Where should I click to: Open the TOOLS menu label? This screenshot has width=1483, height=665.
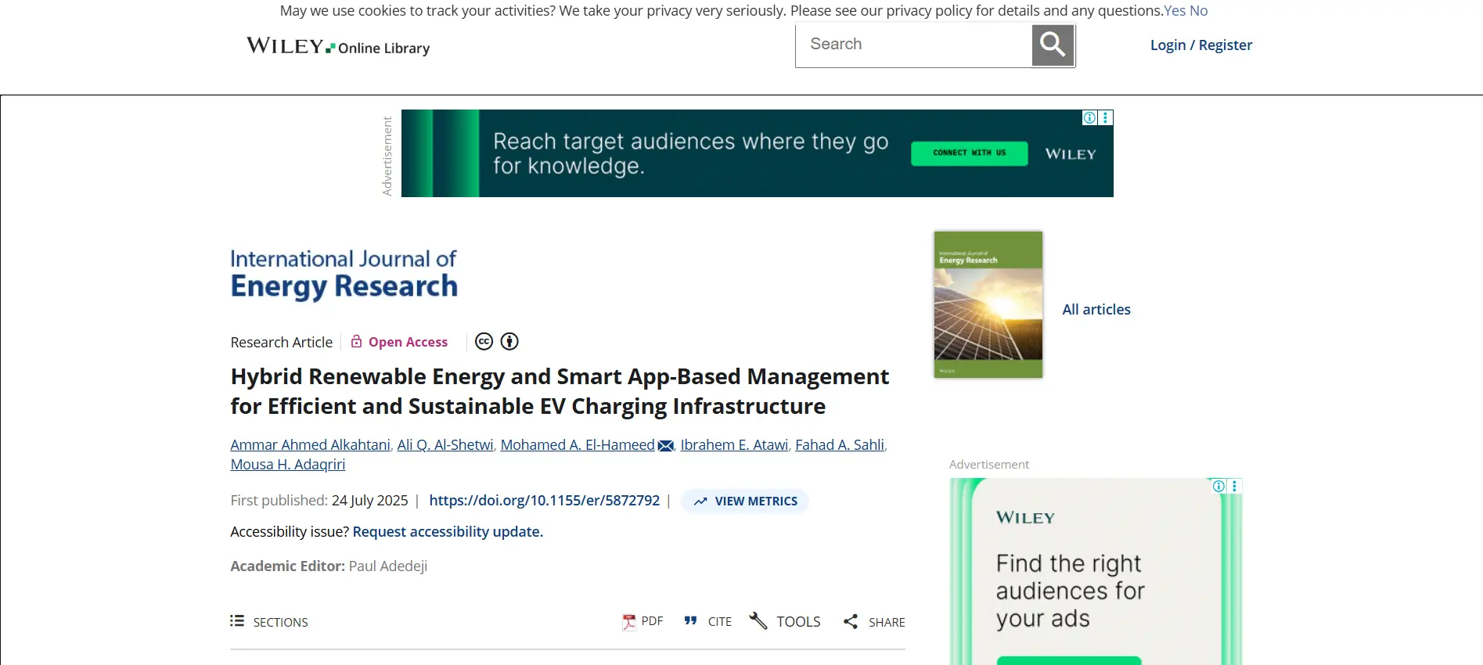[798, 622]
